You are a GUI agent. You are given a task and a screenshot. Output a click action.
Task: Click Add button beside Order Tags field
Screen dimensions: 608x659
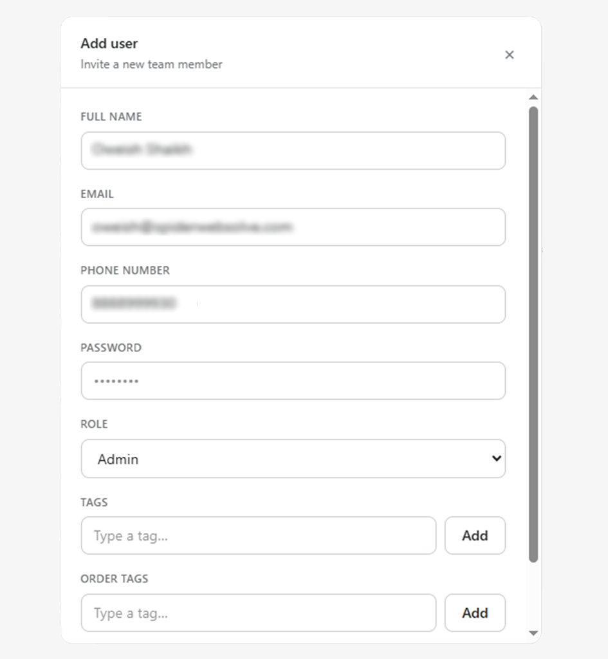pos(475,613)
